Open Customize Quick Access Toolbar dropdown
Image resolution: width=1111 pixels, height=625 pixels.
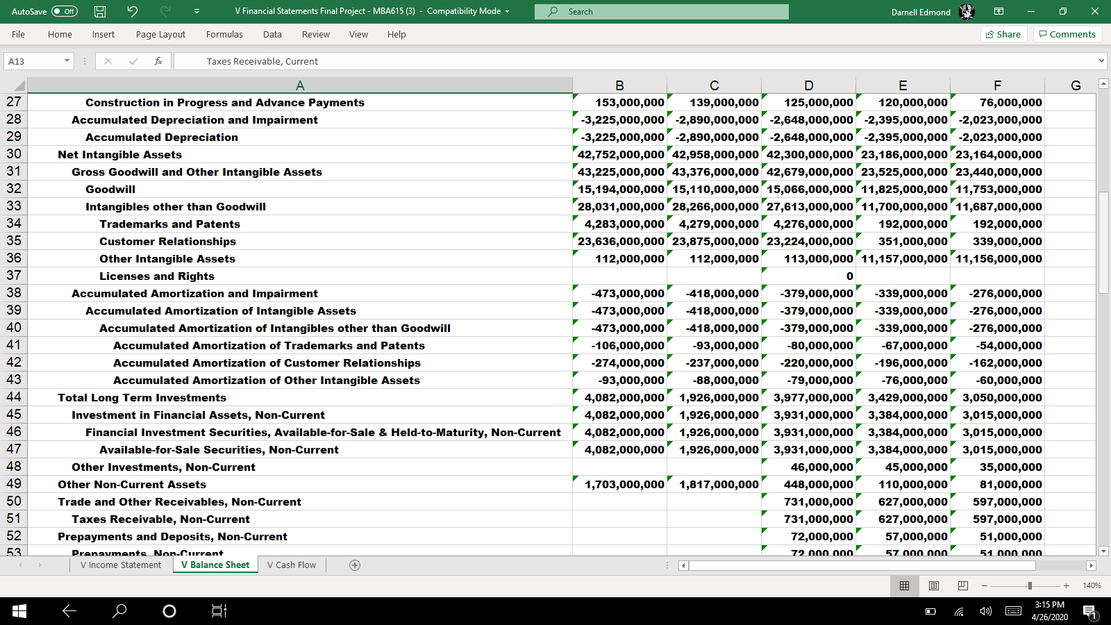(197, 11)
